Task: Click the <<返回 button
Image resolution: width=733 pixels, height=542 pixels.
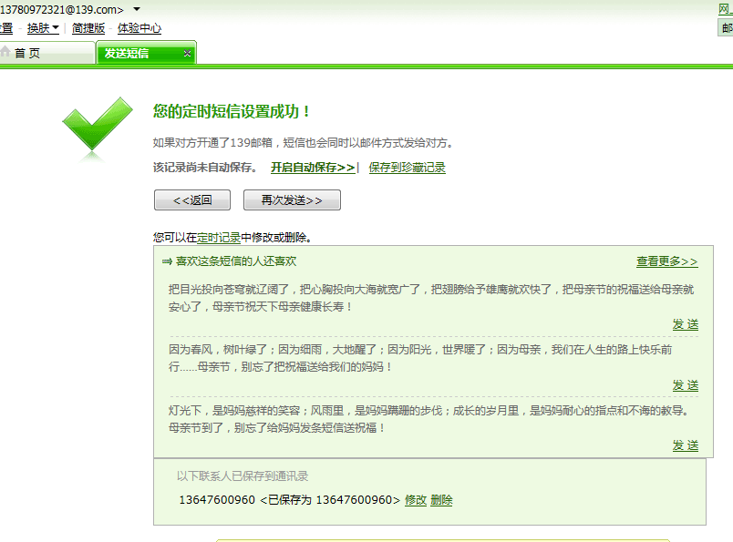Action: click(192, 200)
